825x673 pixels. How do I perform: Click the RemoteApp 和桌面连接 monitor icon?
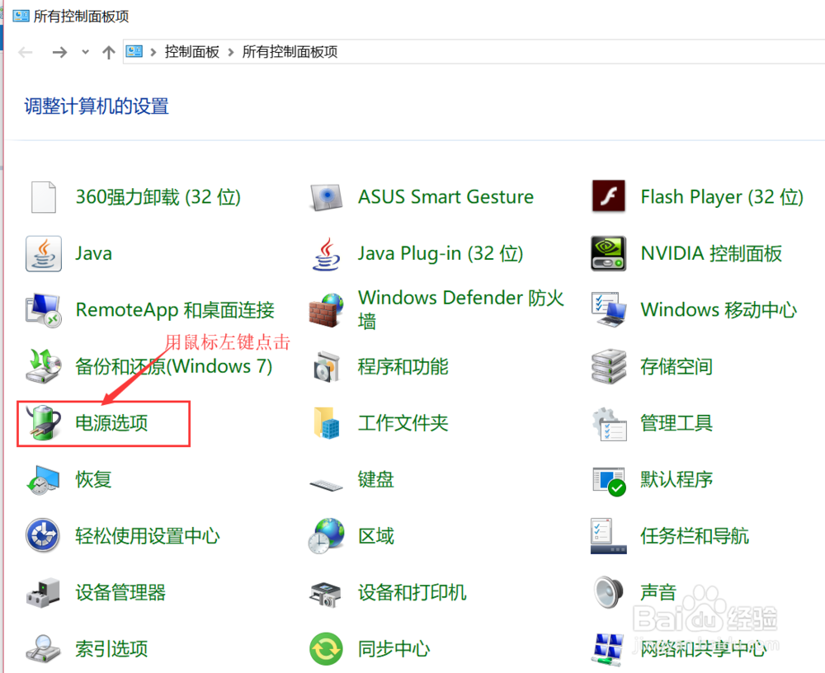click(x=43, y=310)
